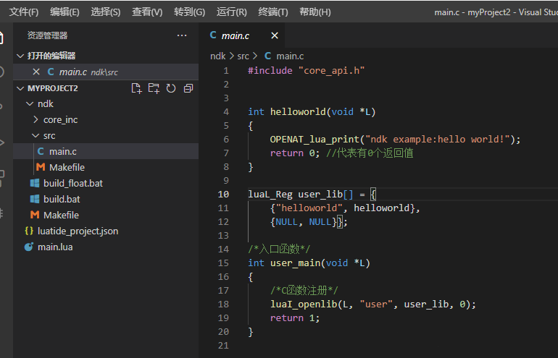This screenshot has width=558, height=358.
Task: Select main.lua in the file tree
Action: point(55,247)
